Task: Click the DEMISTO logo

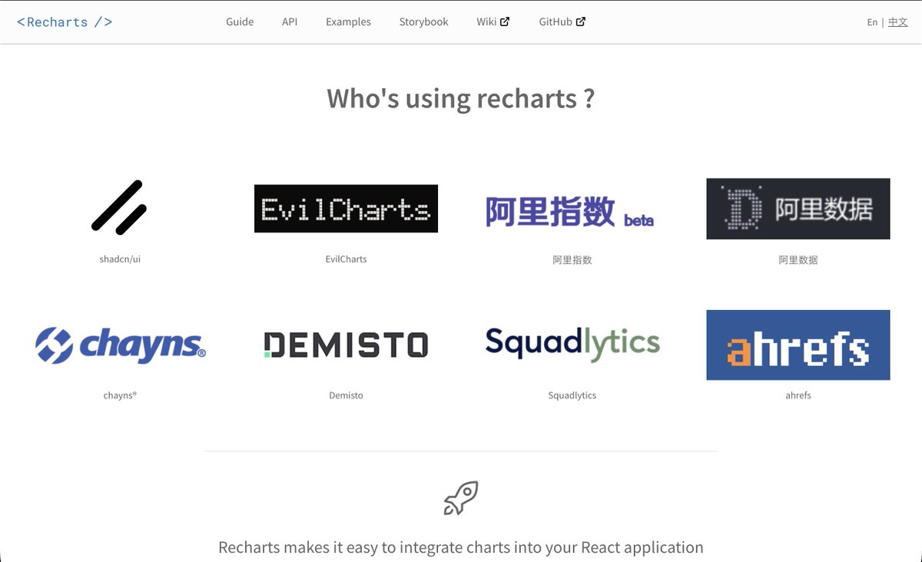Action: pyautogui.click(x=346, y=345)
